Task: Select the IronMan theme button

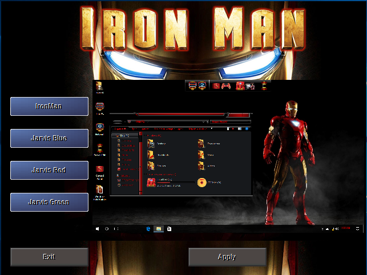Action: 50,107
